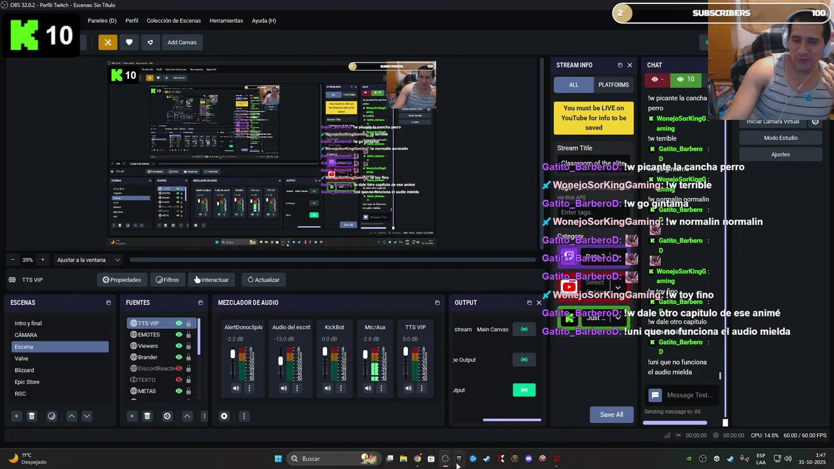Show the TEXTO source eye

pyautogui.click(x=179, y=380)
